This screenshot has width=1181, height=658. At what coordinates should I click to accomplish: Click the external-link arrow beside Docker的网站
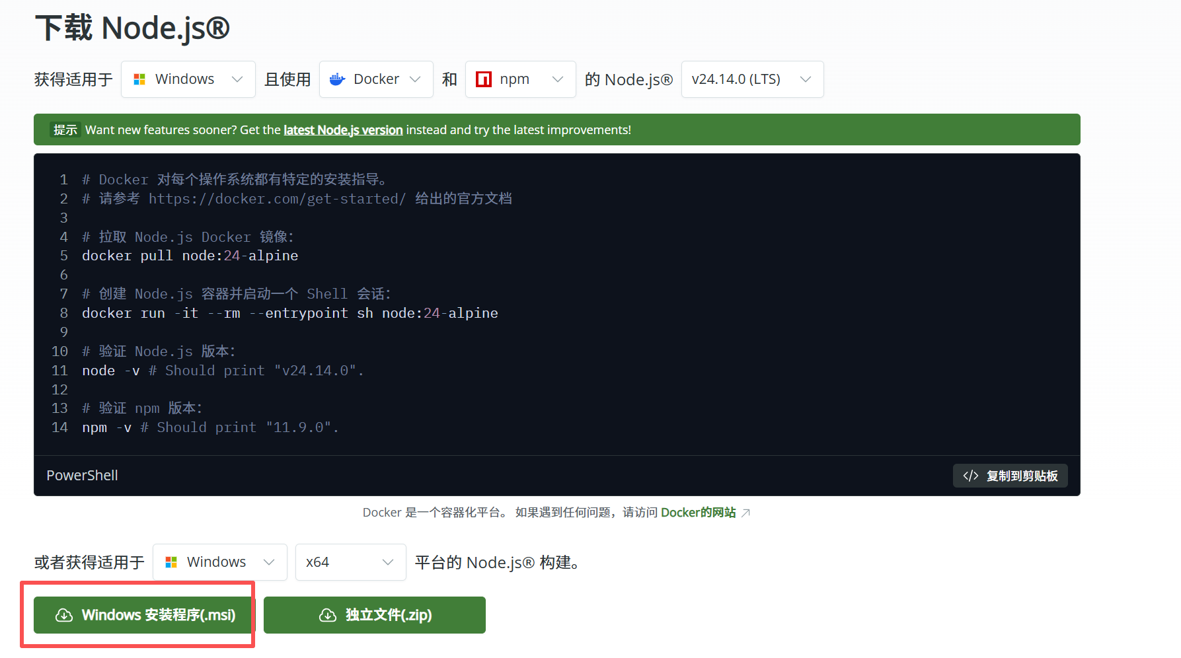coord(746,512)
